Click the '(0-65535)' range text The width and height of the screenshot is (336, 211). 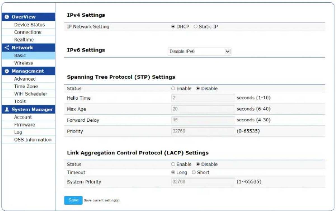249,131
